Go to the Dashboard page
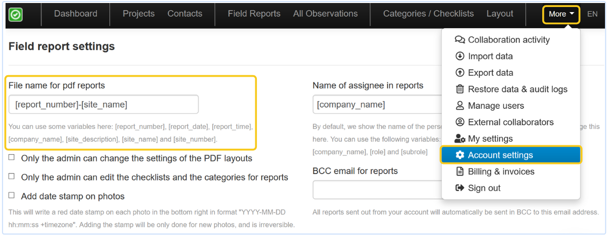The image size is (608, 236). click(x=76, y=14)
